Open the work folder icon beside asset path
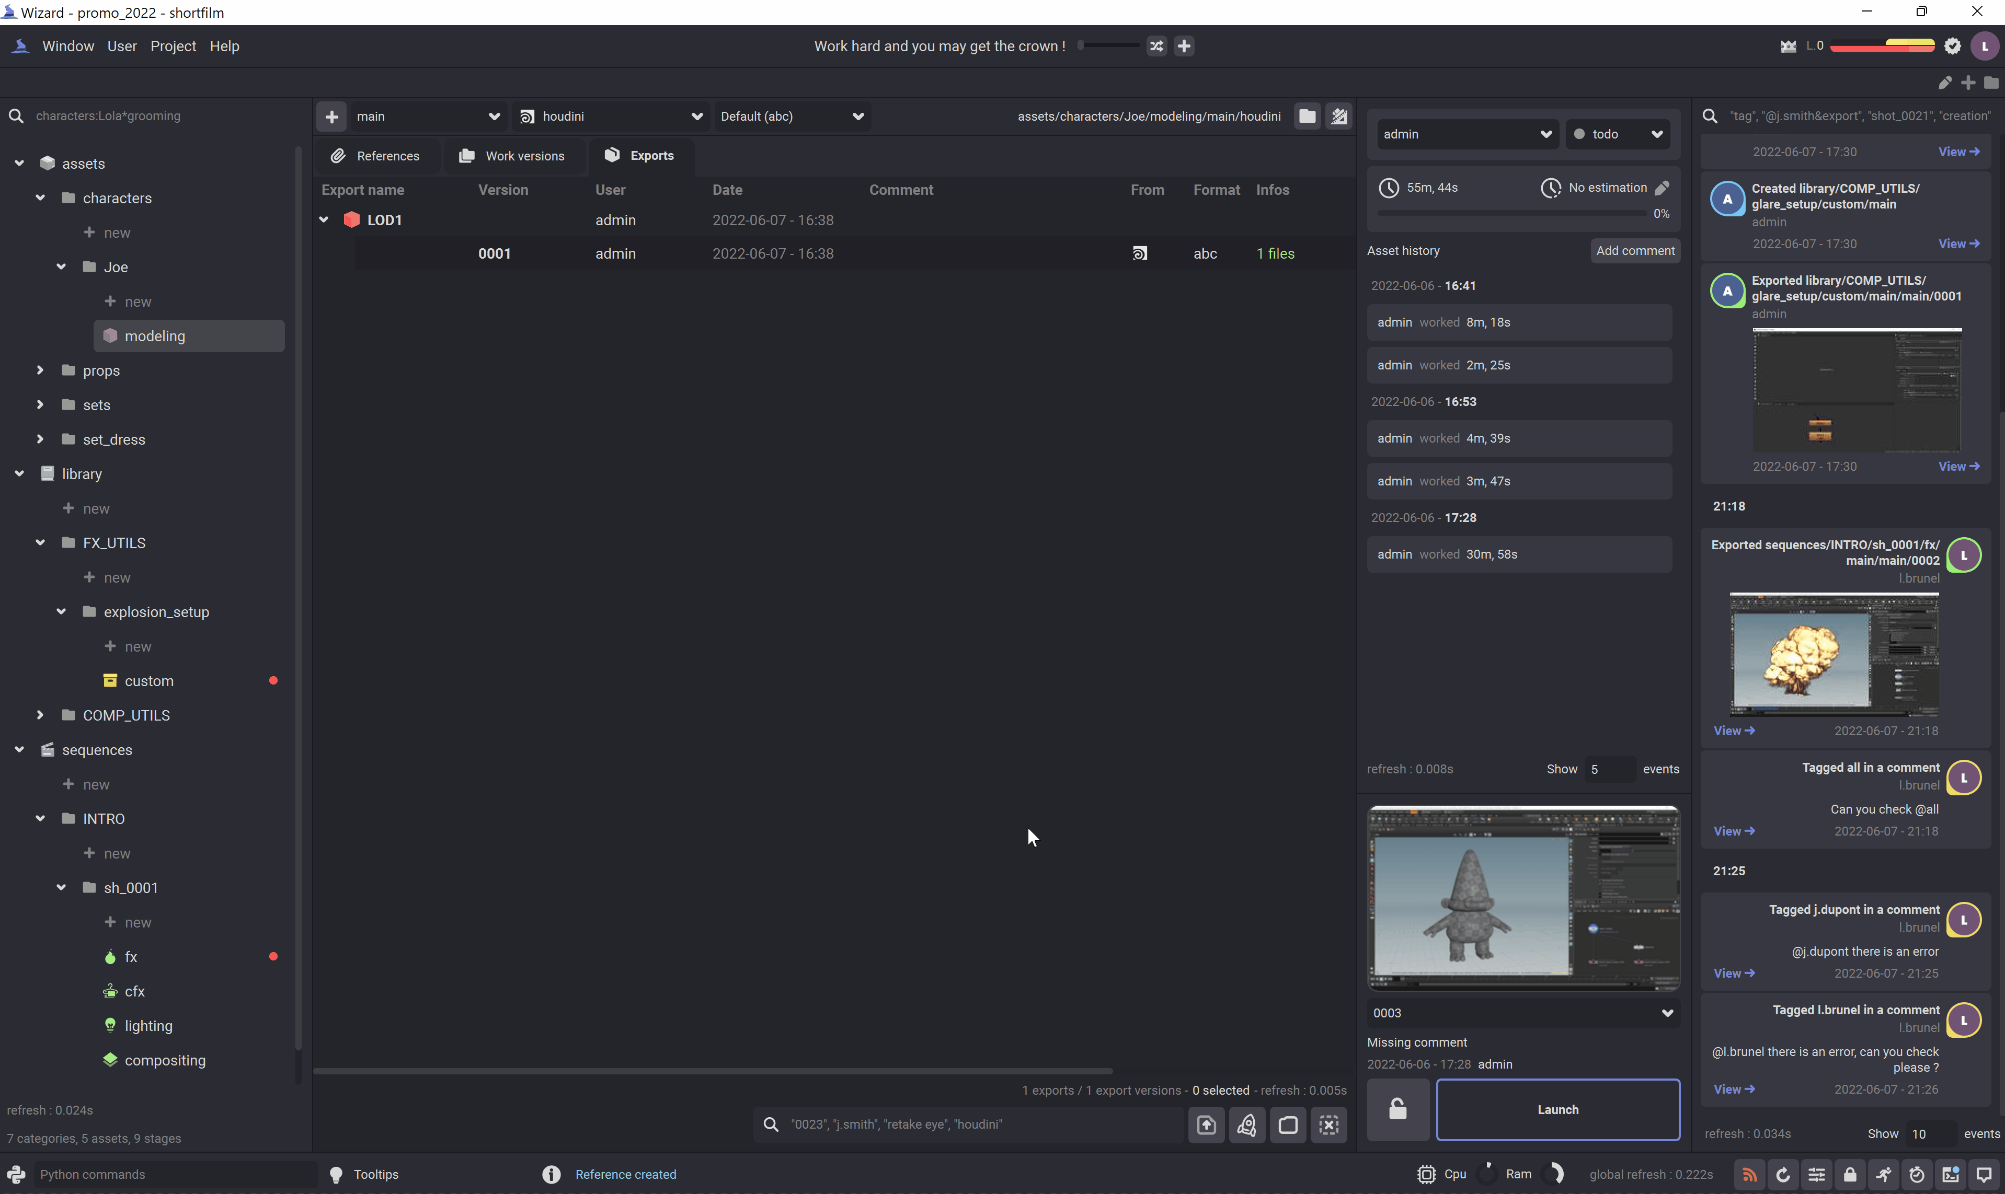2005x1194 pixels. click(1307, 116)
